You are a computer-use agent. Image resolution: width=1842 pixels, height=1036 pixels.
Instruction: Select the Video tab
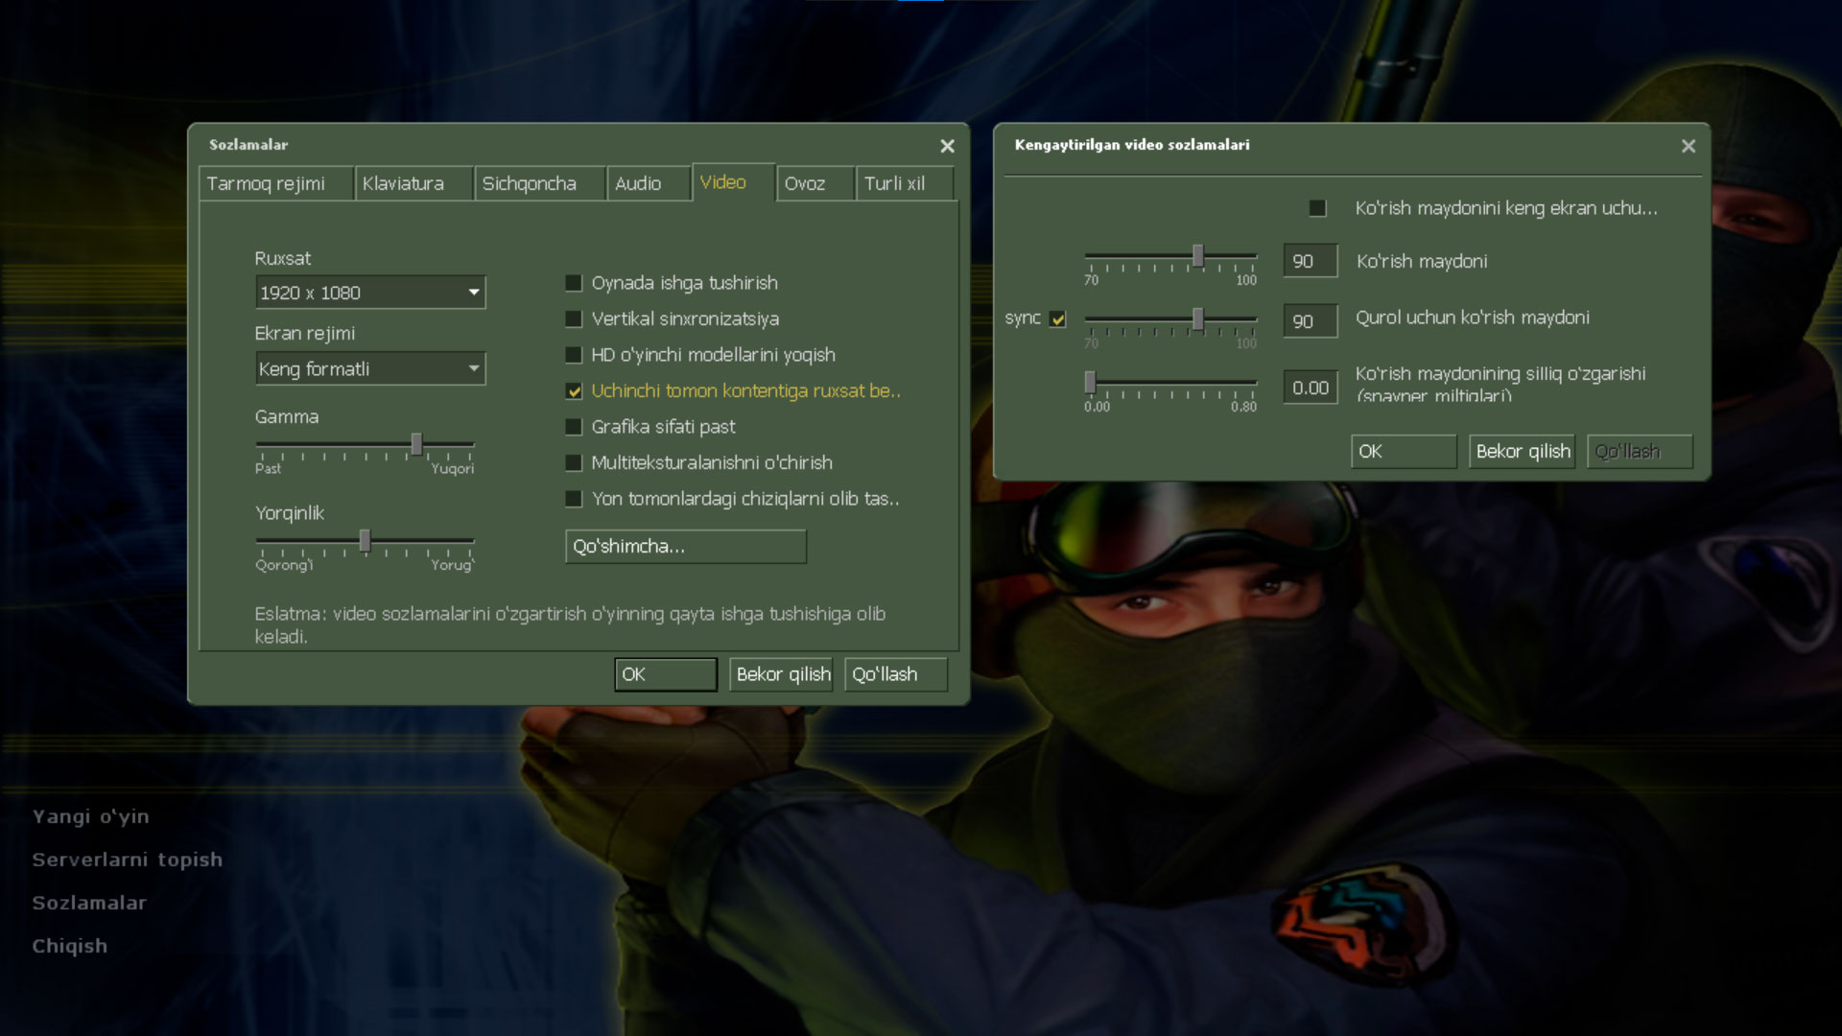tap(733, 182)
